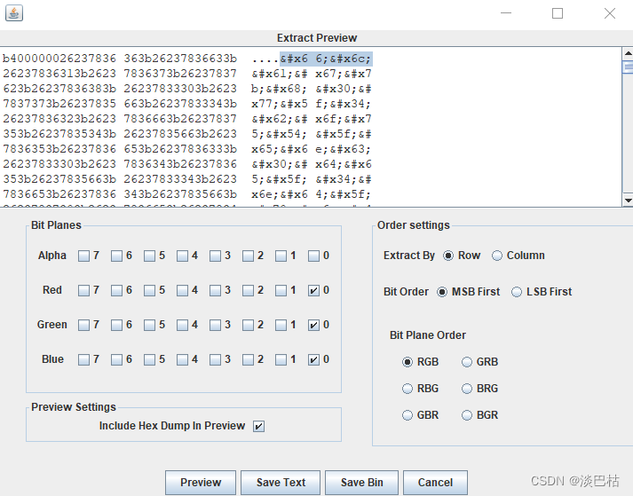Toggle Green bit plane 6
Image resolution: width=633 pixels, height=496 pixels.
point(116,326)
